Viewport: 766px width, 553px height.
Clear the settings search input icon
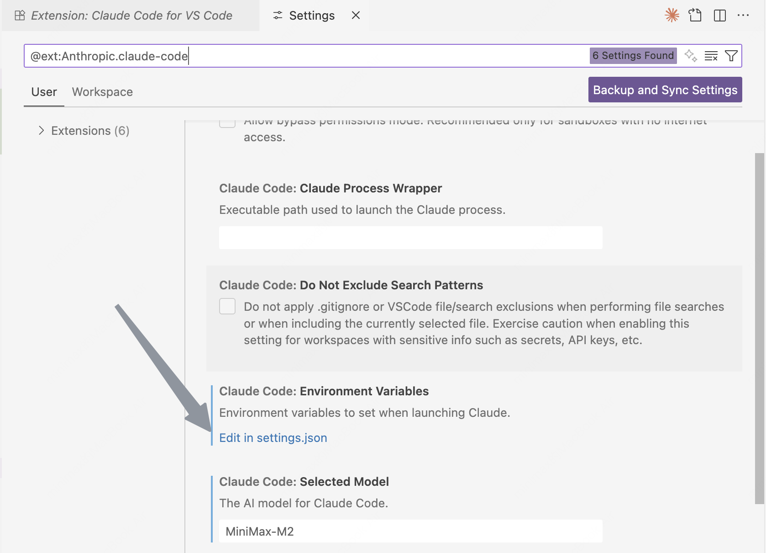(x=711, y=56)
